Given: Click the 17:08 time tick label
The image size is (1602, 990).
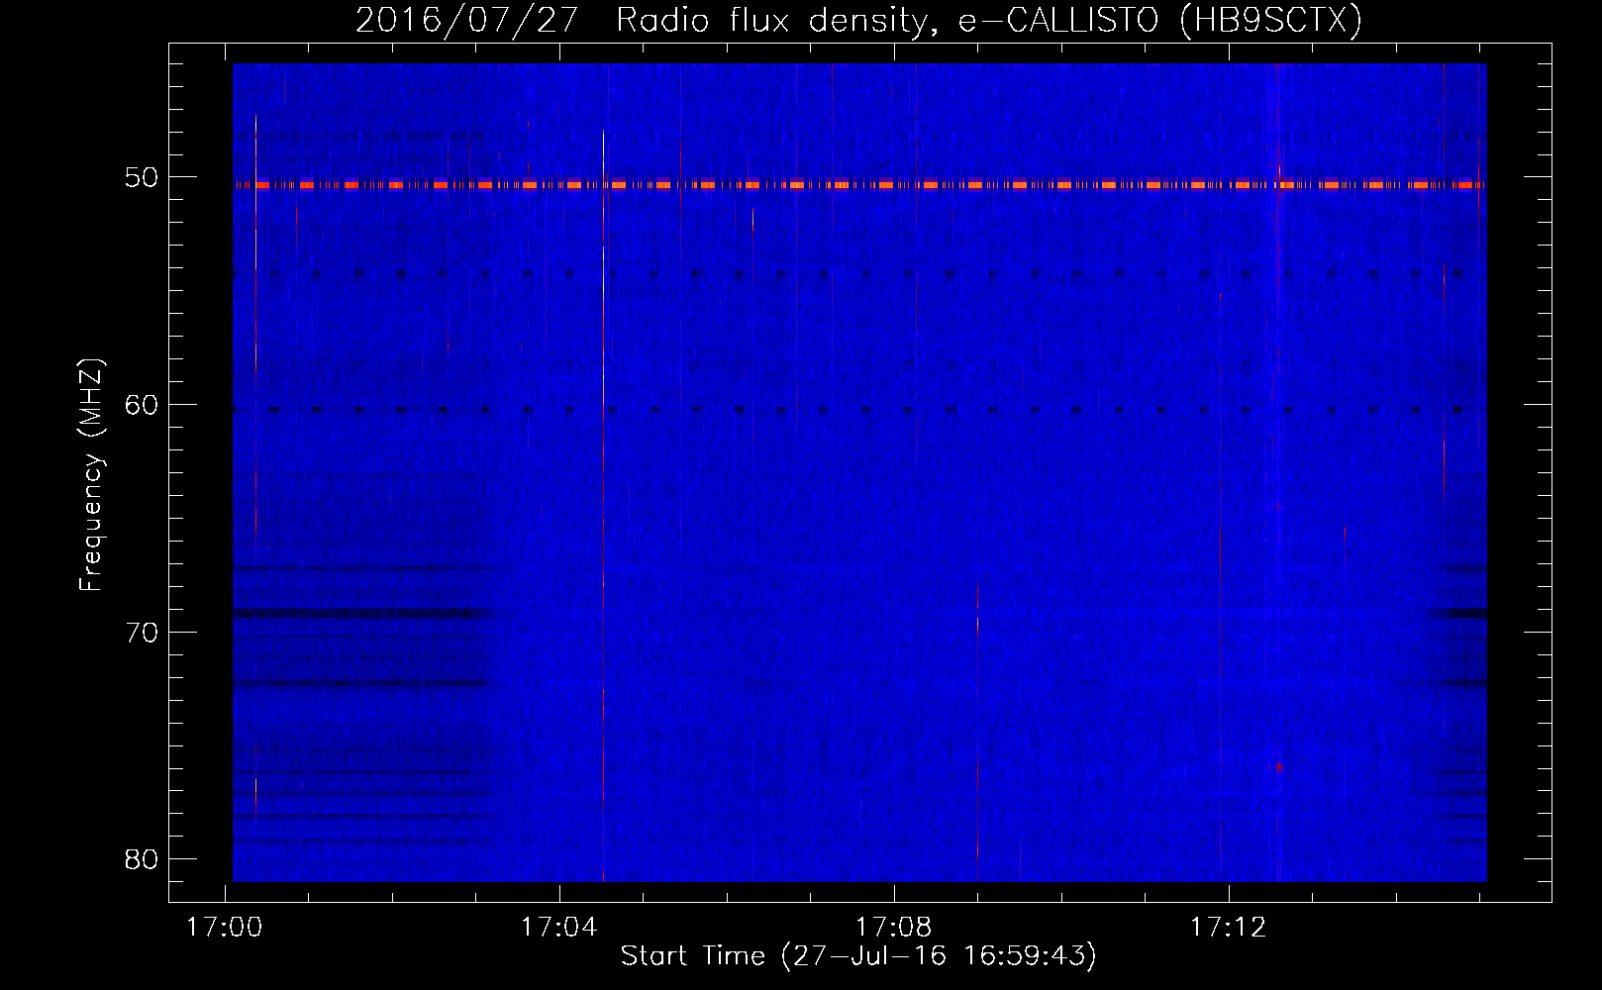Looking at the screenshot, I should pyautogui.click(x=894, y=927).
